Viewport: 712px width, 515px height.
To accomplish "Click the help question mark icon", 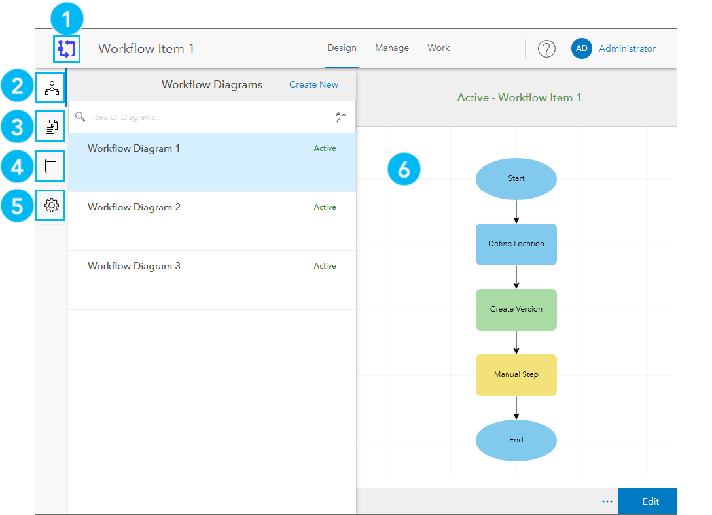I will point(546,48).
